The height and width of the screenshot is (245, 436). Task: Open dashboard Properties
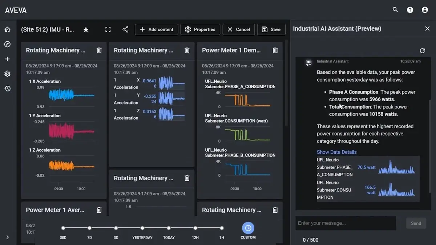[x=200, y=29]
